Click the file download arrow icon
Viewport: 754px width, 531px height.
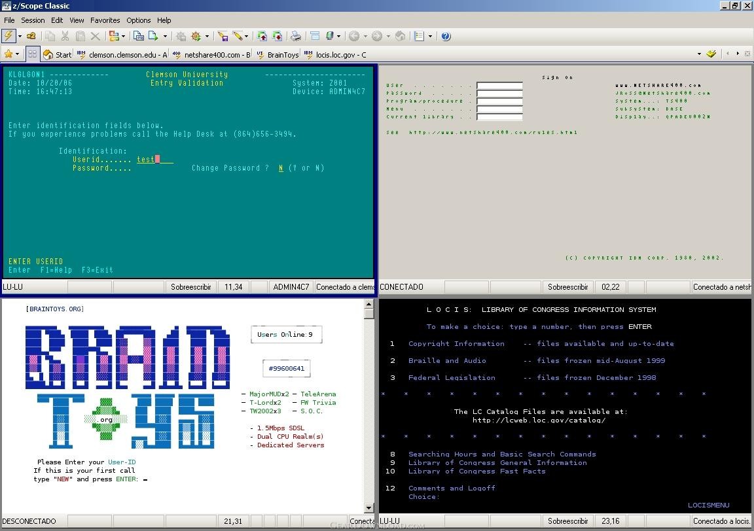coord(278,36)
